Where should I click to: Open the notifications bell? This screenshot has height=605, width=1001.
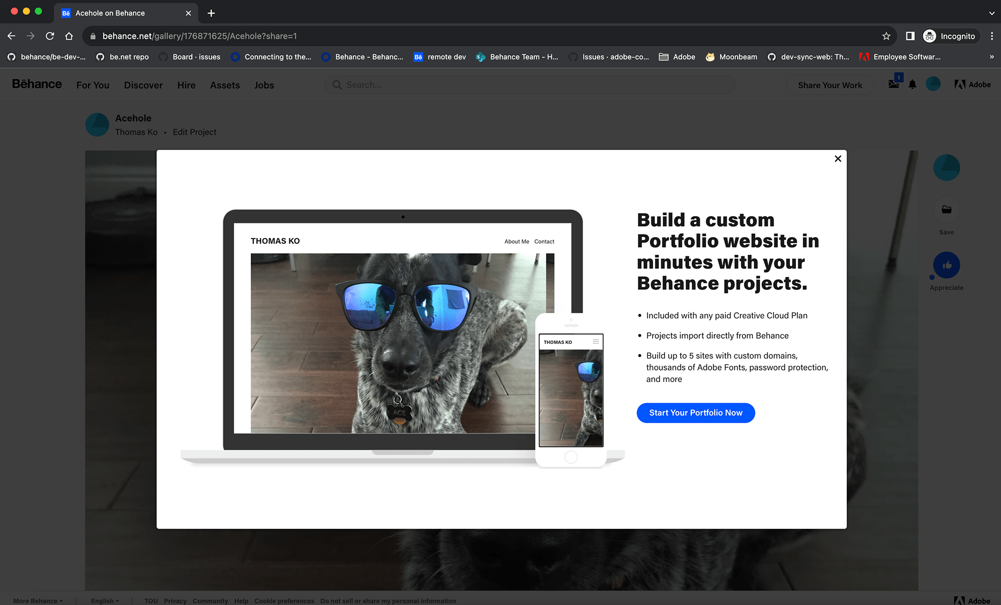pos(912,84)
